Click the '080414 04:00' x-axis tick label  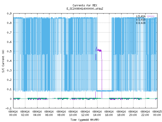point(37,113)
